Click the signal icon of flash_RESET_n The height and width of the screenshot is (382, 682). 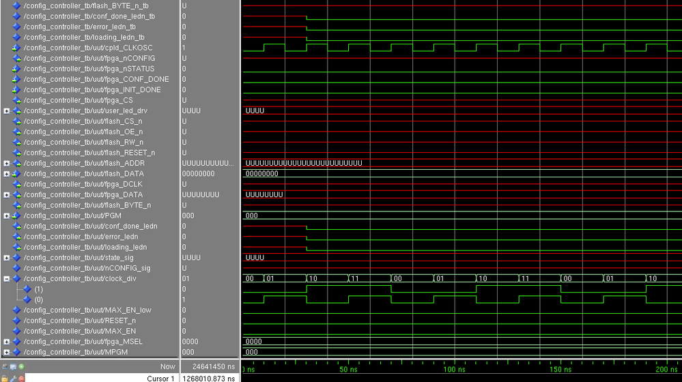click(16, 153)
